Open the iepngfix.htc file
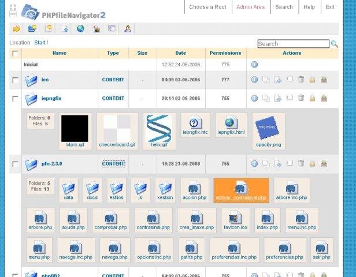This screenshot has width=356, height=277. (x=195, y=125)
